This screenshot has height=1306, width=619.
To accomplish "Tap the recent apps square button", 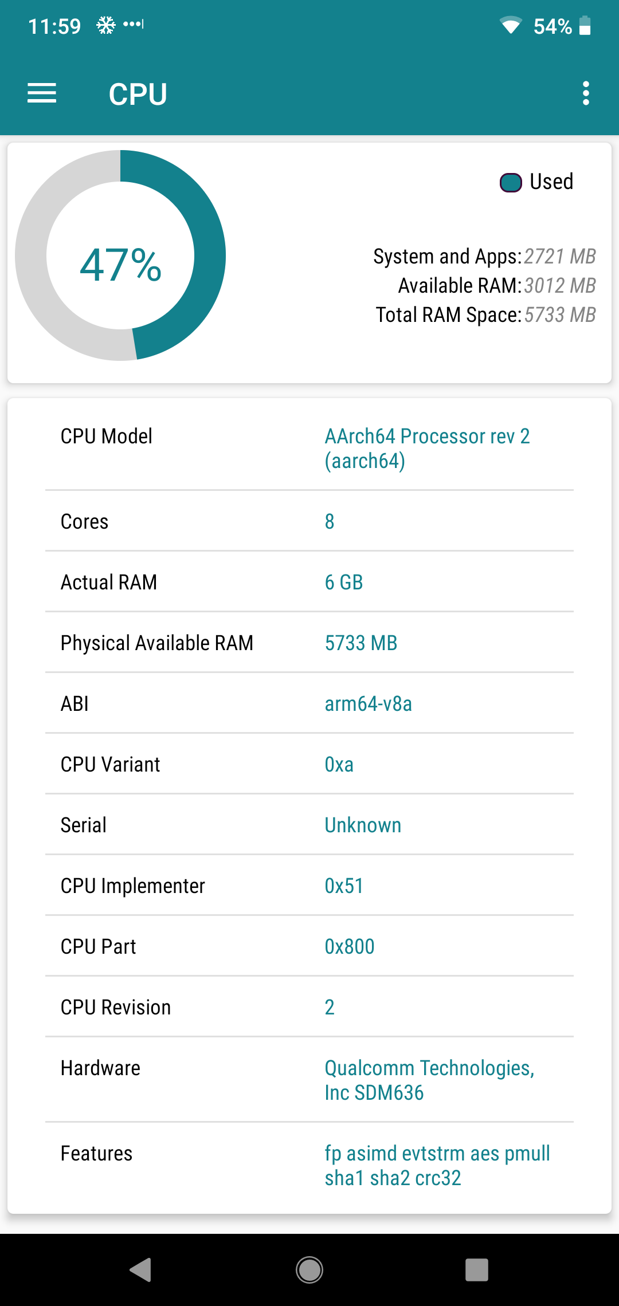I will point(477,1269).
